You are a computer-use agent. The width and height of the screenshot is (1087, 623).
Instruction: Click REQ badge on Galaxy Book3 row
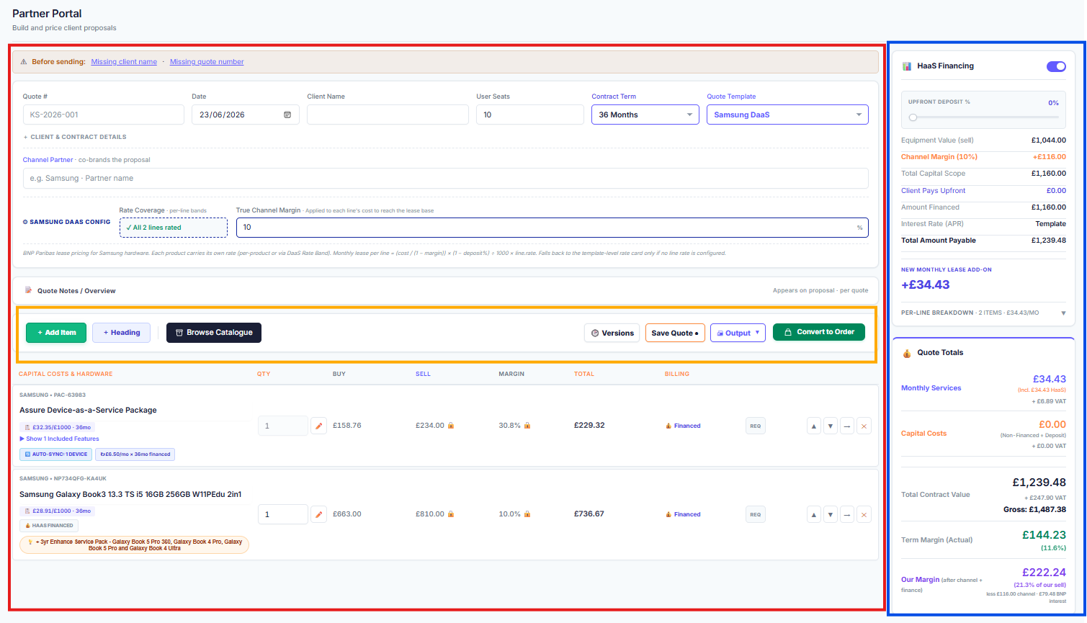[755, 514]
